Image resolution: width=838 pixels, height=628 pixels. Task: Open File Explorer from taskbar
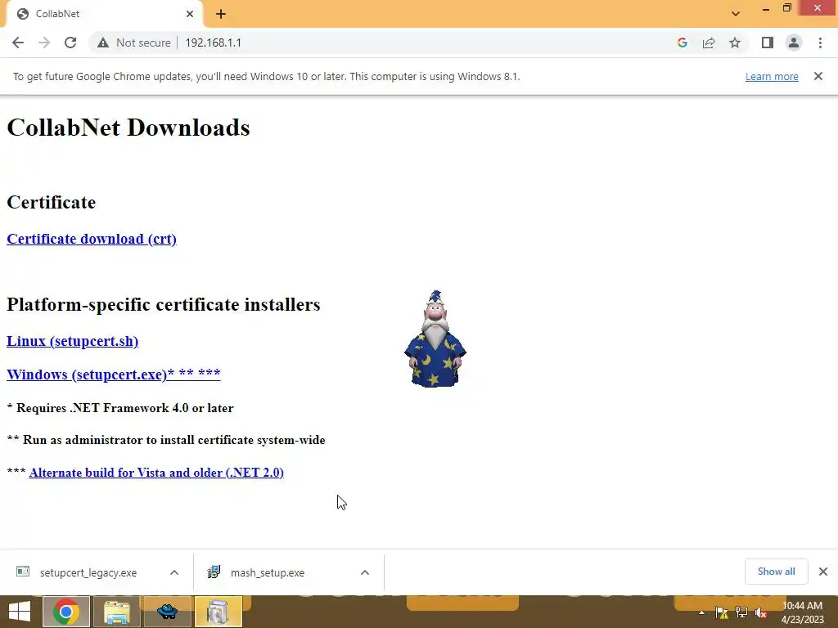coord(116,612)
